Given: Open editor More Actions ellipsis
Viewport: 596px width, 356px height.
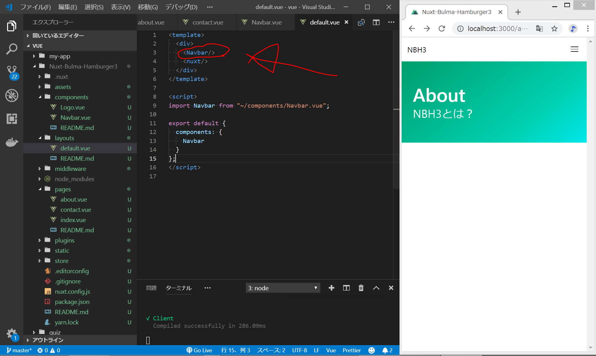Looking at the screenshot, I should coord(391,22).
